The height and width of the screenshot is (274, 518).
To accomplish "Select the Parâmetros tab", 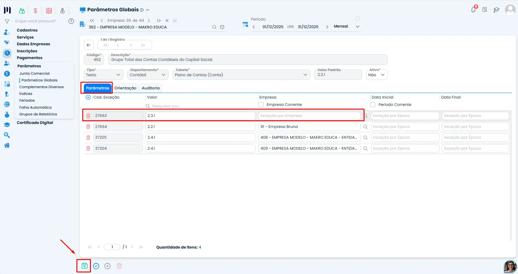I will (x=97, y=88).
